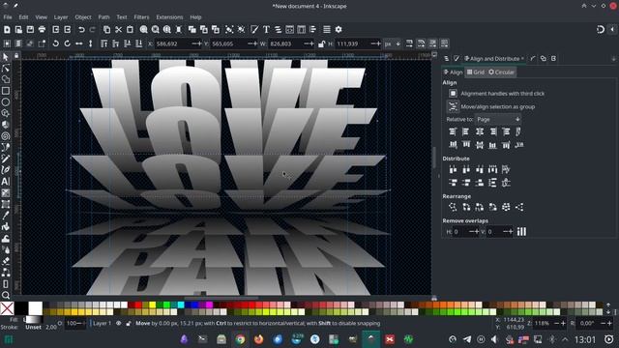This screenshot has width=619, height=348.
Task: Increase the zoom percentage
Action: [x=563, y=323]
